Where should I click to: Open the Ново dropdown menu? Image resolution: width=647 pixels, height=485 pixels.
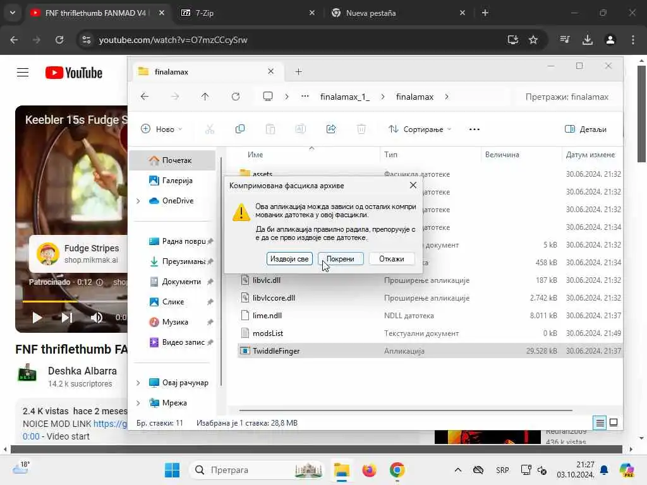[162, 129]
